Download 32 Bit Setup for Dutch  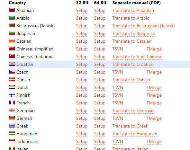coord(82,88)
